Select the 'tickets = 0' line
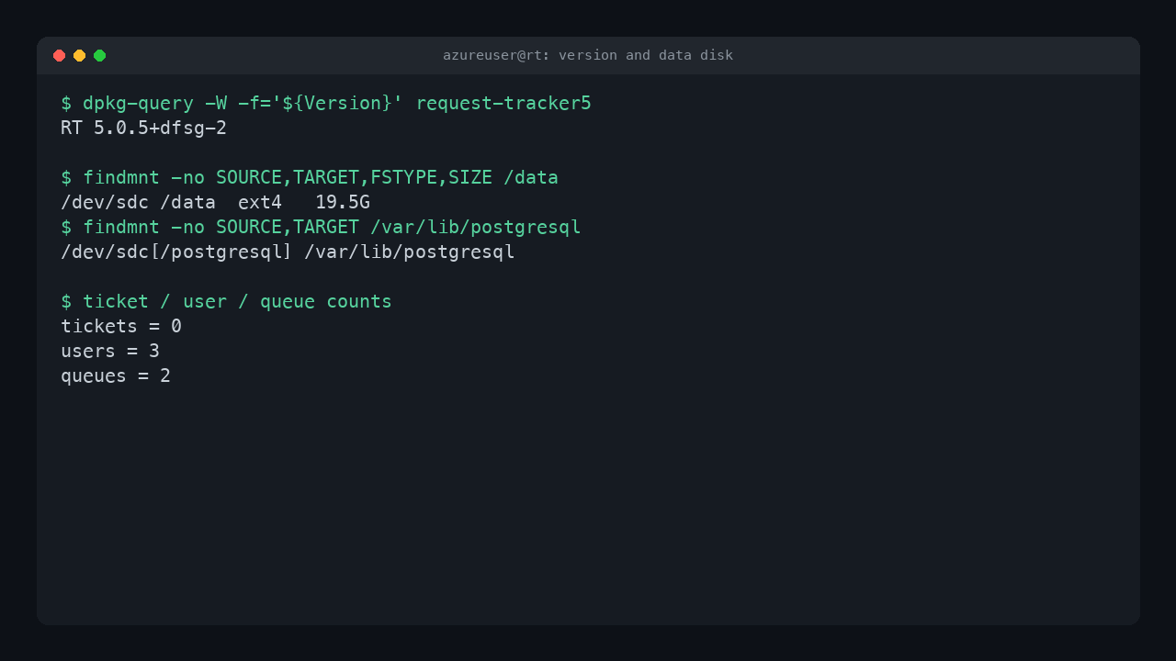This screenshot has height=661, width=1176. point(121,326)
